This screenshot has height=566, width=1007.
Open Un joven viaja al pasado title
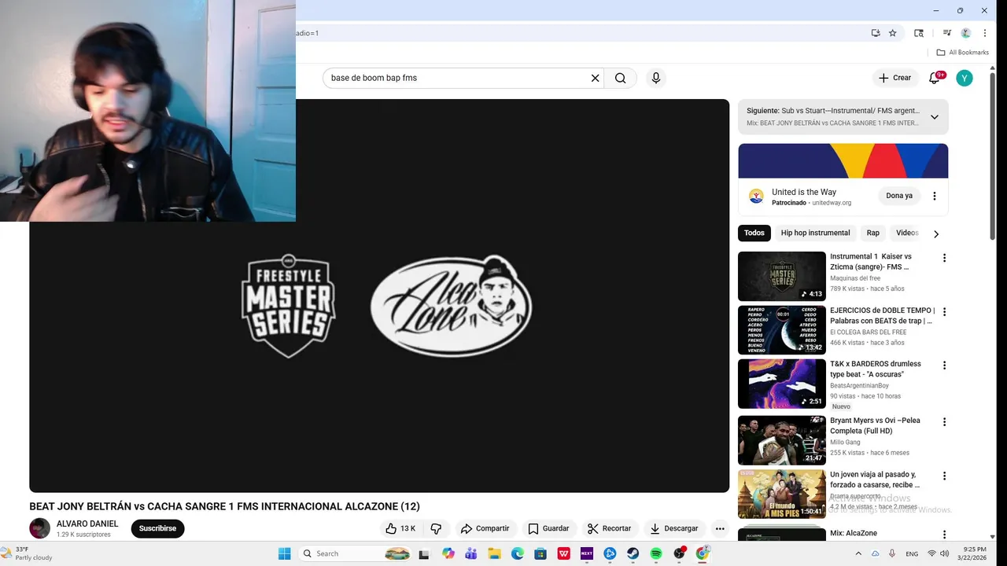tap(874, 480)
